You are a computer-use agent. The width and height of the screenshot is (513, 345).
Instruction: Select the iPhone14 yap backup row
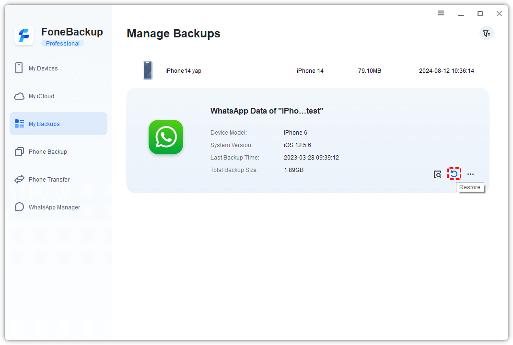(x=308, y=71)
